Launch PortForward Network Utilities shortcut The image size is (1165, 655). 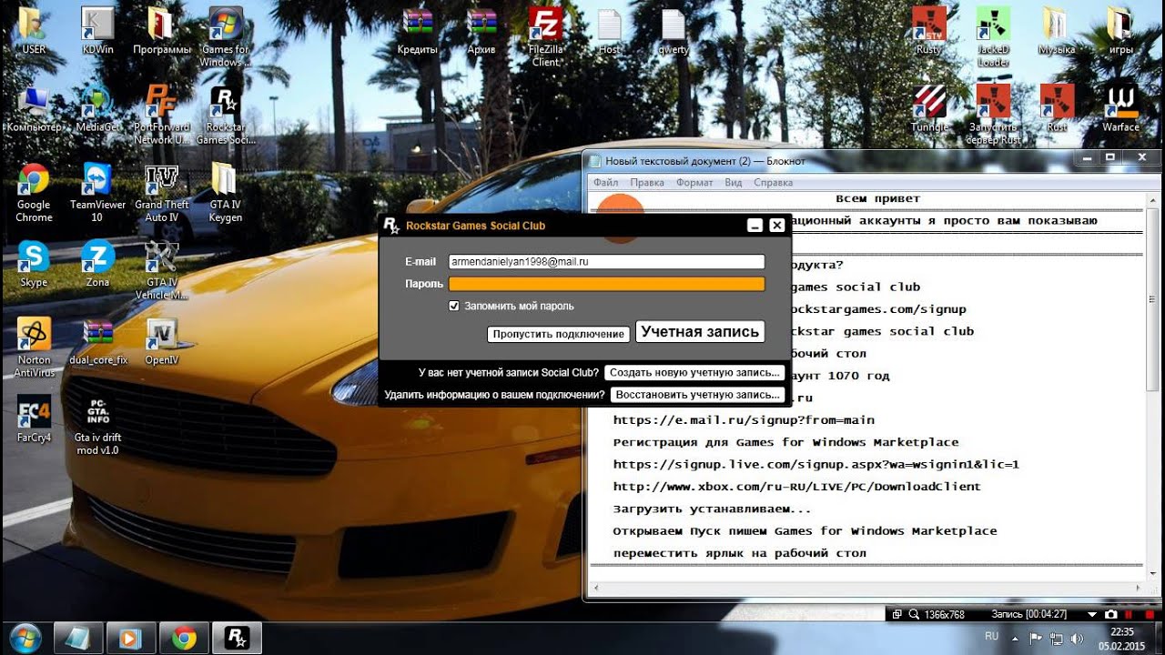click(x=162, y=114)
